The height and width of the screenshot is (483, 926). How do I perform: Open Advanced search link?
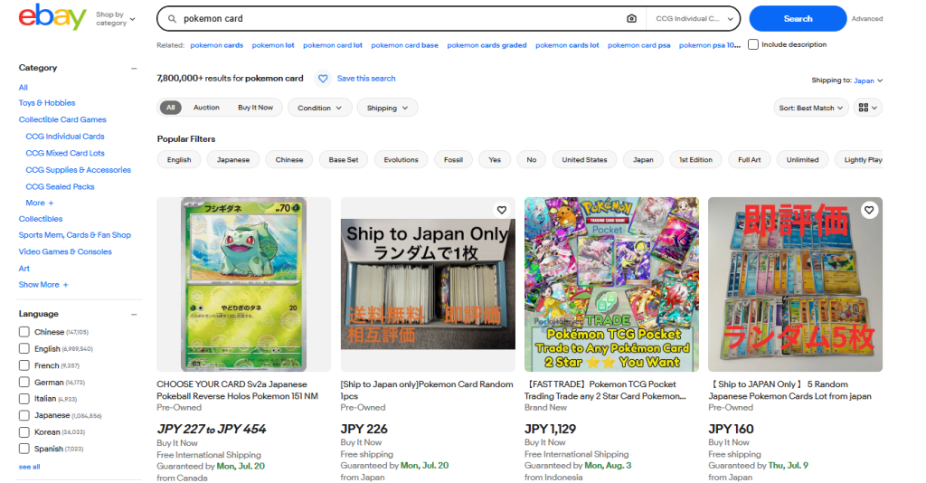[867, 19]
